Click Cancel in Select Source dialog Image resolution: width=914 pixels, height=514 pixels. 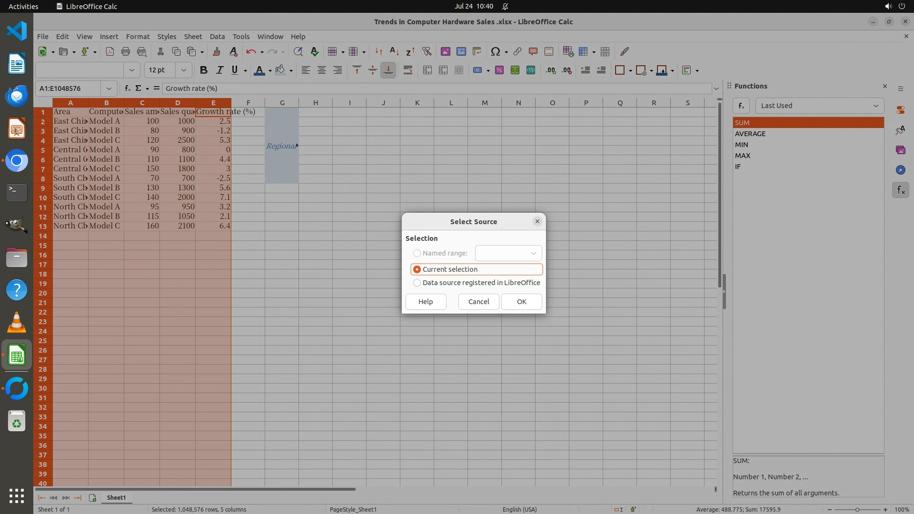[478, 302]
